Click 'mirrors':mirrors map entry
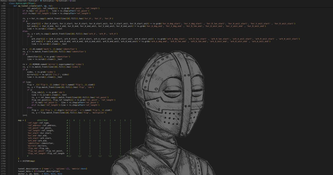 (x=37, y=146)
